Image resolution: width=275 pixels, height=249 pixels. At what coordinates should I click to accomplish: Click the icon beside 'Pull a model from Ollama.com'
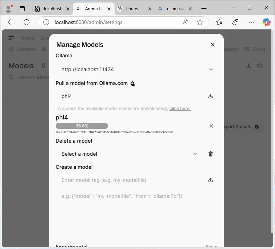pyautogui.click(x=133, y=83)
